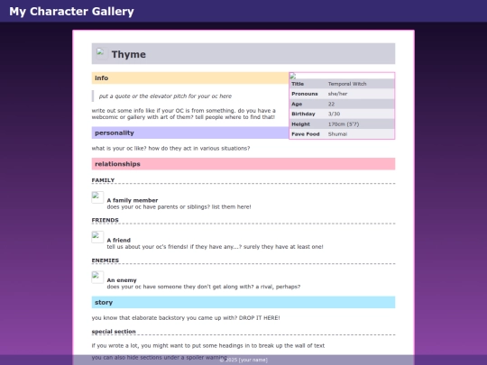Select the story section header

click(x=243, y=302)
